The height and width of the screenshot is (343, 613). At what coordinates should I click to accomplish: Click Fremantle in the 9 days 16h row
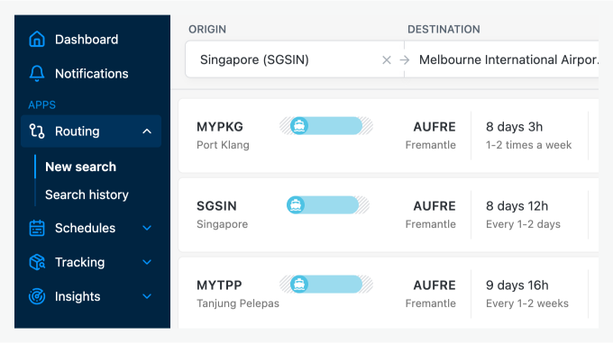tap(430, 303)
